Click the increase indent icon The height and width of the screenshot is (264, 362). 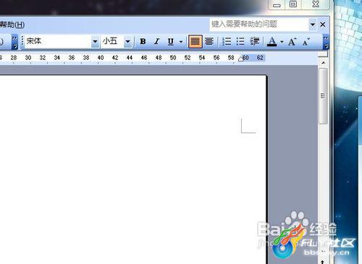255,42
